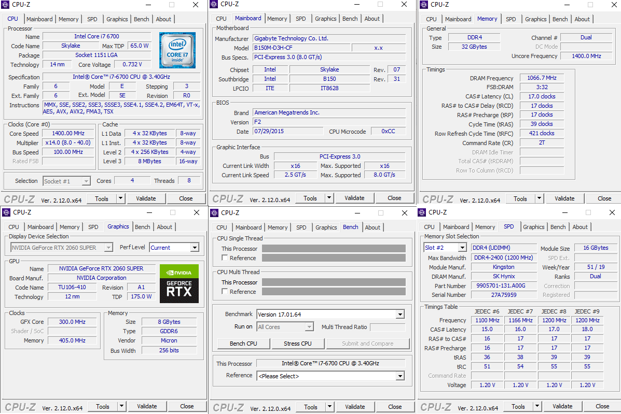Click the Uncore Frequency 1400.0 MHz value
The height and width of the screenshot is (414, 621).
coord(586,56)
